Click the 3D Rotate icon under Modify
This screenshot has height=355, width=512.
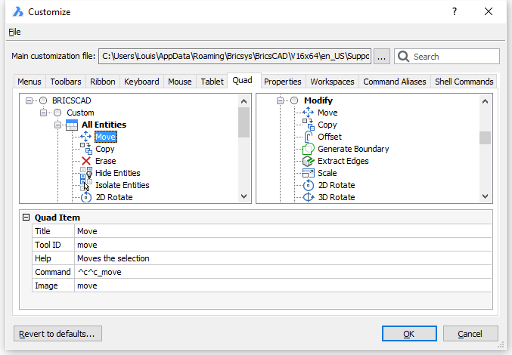click(x=308, y=197)
